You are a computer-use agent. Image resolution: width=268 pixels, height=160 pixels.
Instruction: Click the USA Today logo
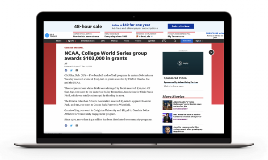tap(51, 36)
